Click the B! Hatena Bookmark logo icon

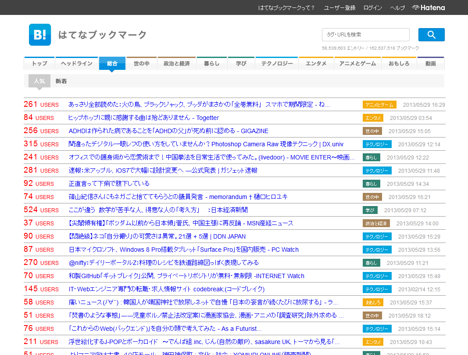coord(40,35)
